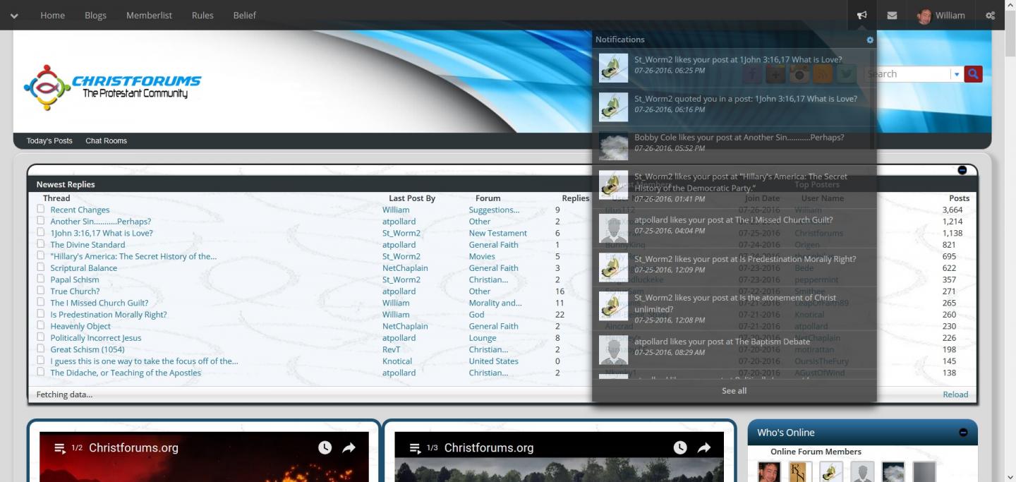
Task: Open the 'St_Worm2 quoted you' notification
Action: (x=746, y=99)
